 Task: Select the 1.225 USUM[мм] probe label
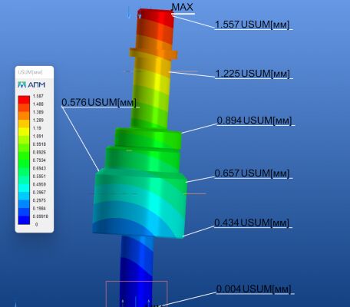point(253,74)
